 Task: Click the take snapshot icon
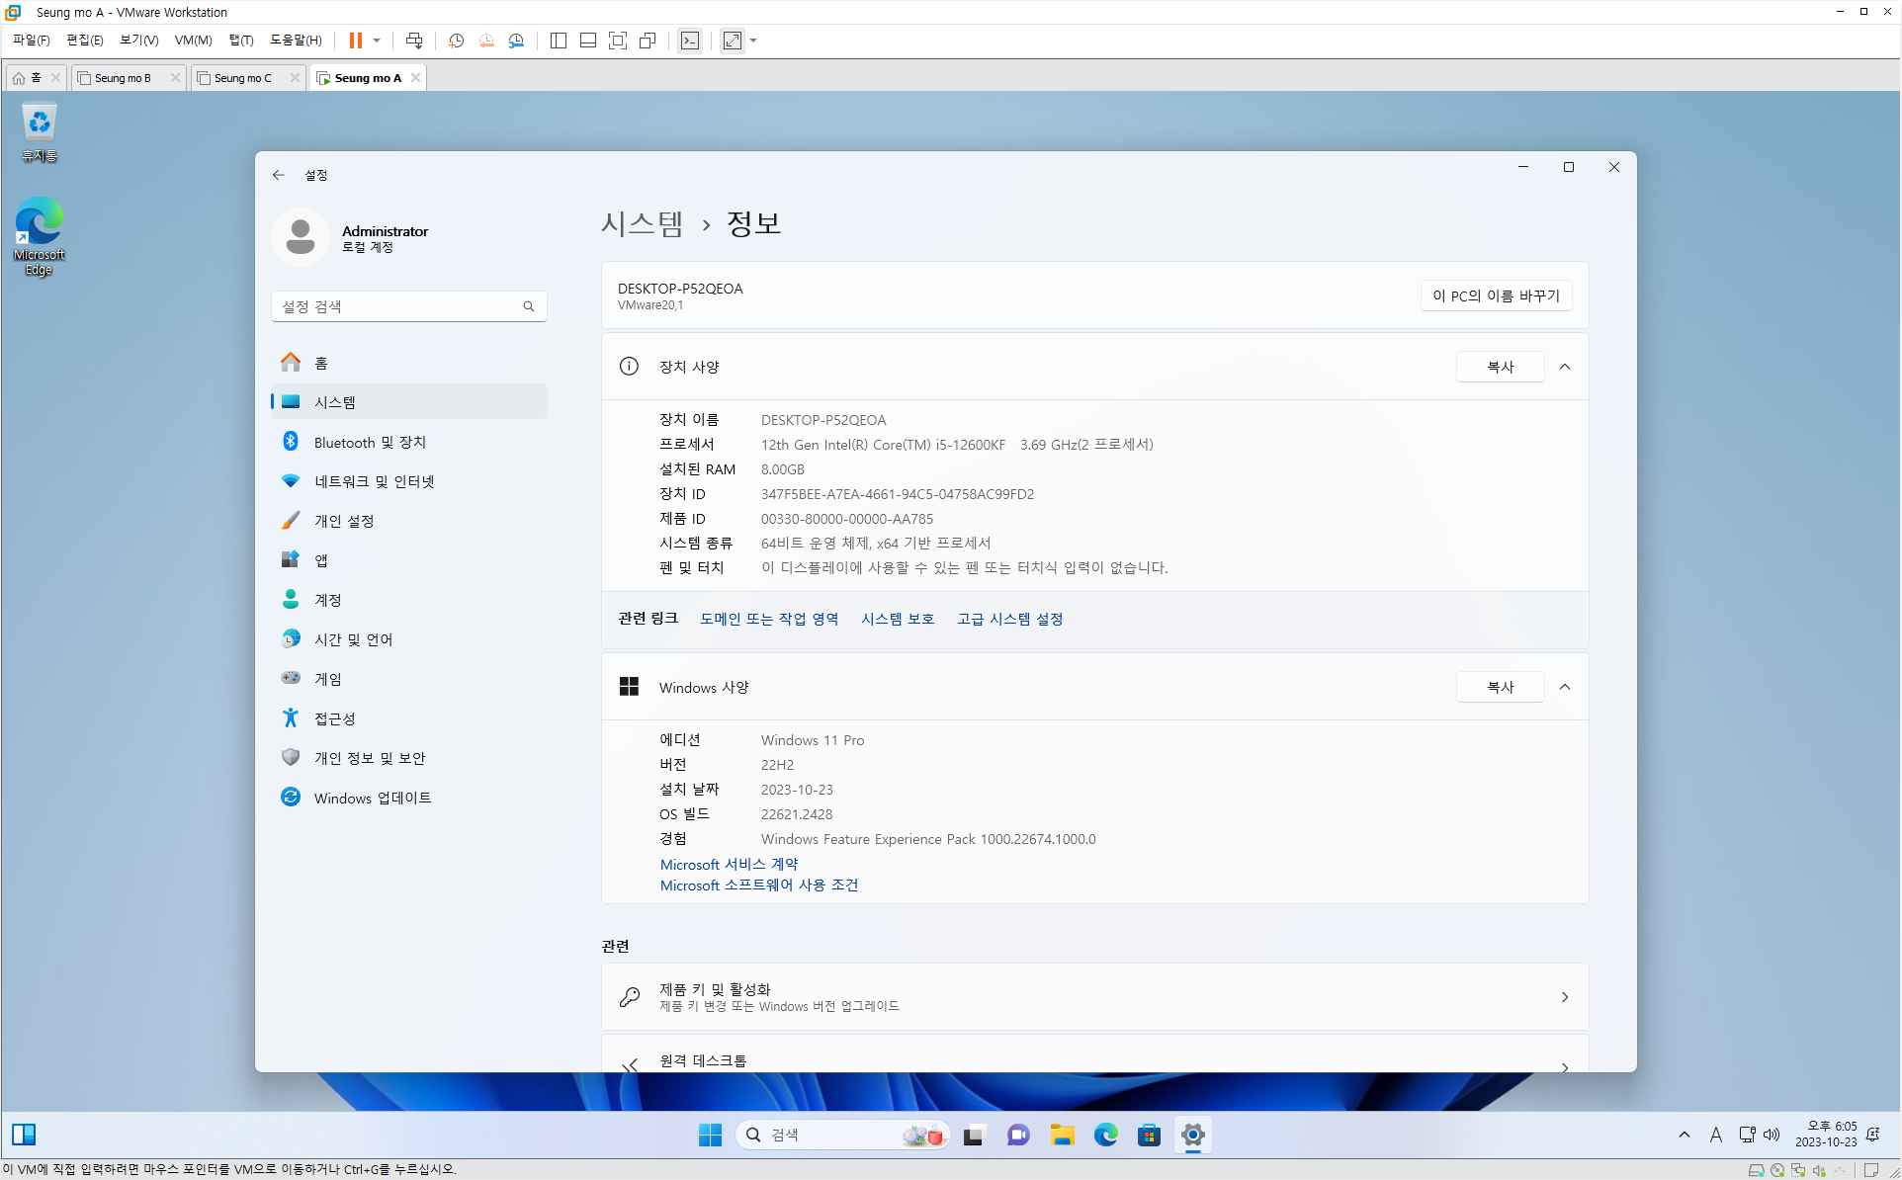(456, 41)
